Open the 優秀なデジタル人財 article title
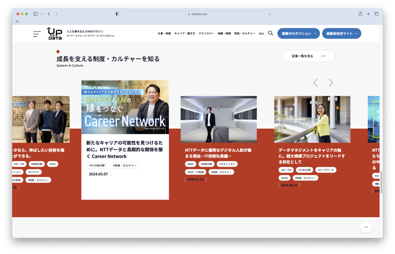Viewport: 395px width, 254px height. coord(218,153)
